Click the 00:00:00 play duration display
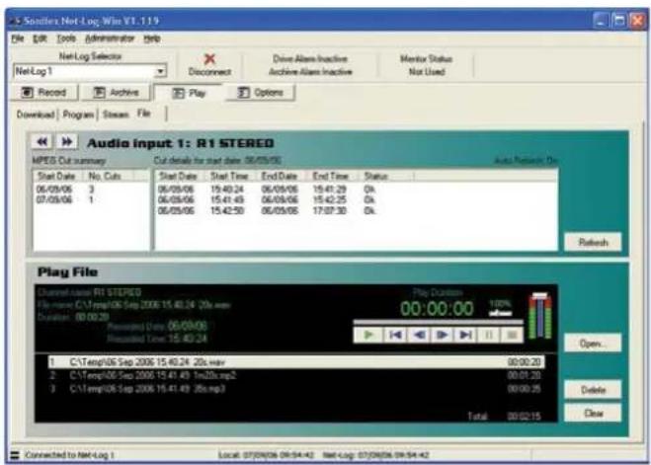651x465 pixels. [437, 309]
